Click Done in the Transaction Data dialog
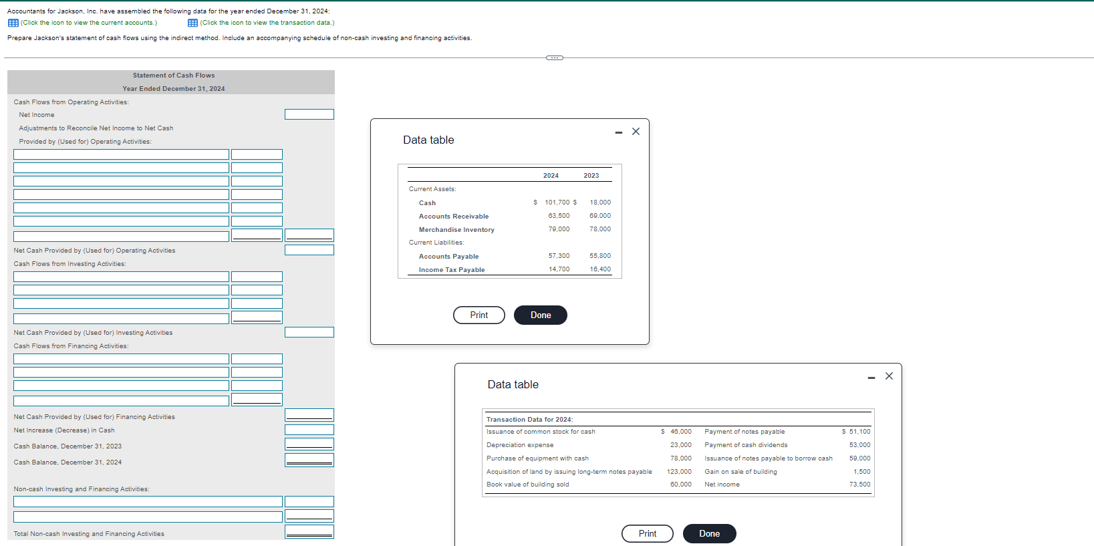 710,533
